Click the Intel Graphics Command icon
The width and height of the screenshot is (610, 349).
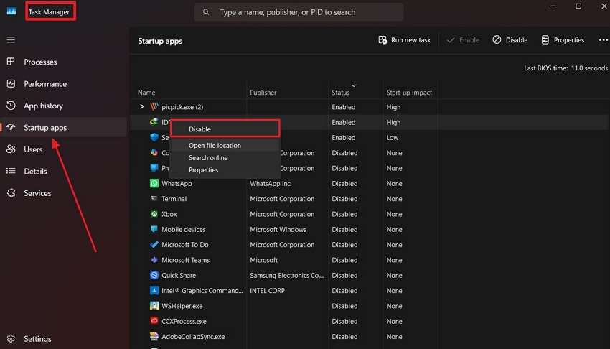tap(154, 290)
